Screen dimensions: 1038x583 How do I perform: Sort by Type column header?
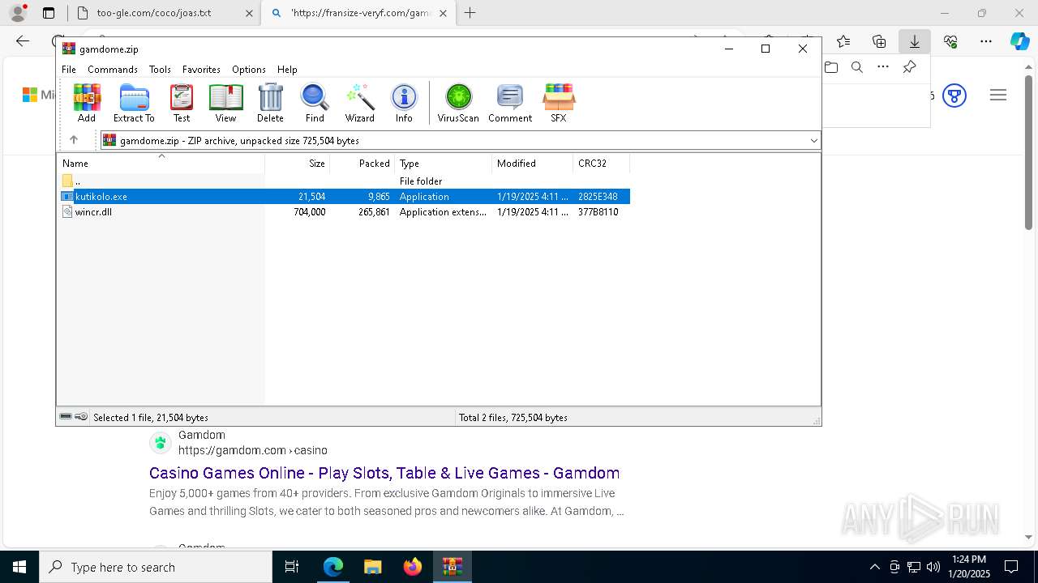444,163
